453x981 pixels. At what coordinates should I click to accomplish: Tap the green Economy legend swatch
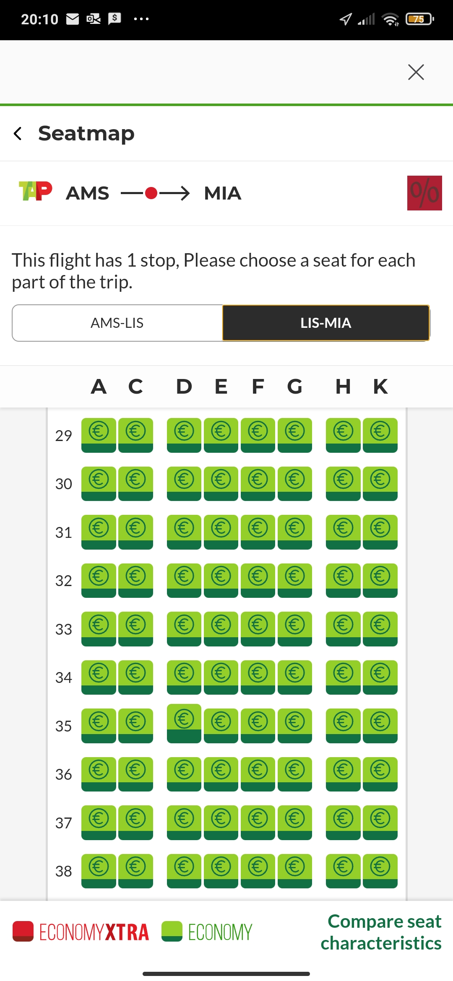click(172, 931)
